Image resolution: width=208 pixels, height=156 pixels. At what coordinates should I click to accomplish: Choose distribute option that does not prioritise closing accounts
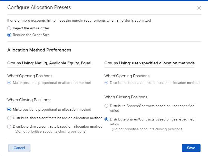click(x=9, y=126)
